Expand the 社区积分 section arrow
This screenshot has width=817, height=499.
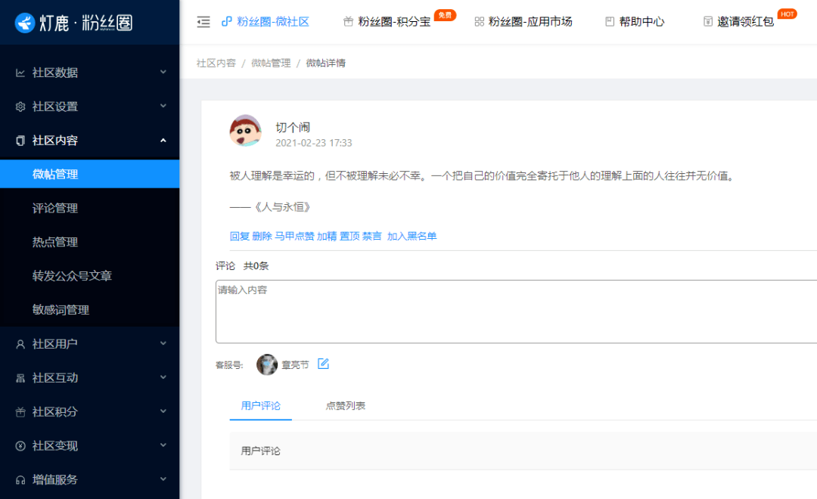tap(163, 411)
